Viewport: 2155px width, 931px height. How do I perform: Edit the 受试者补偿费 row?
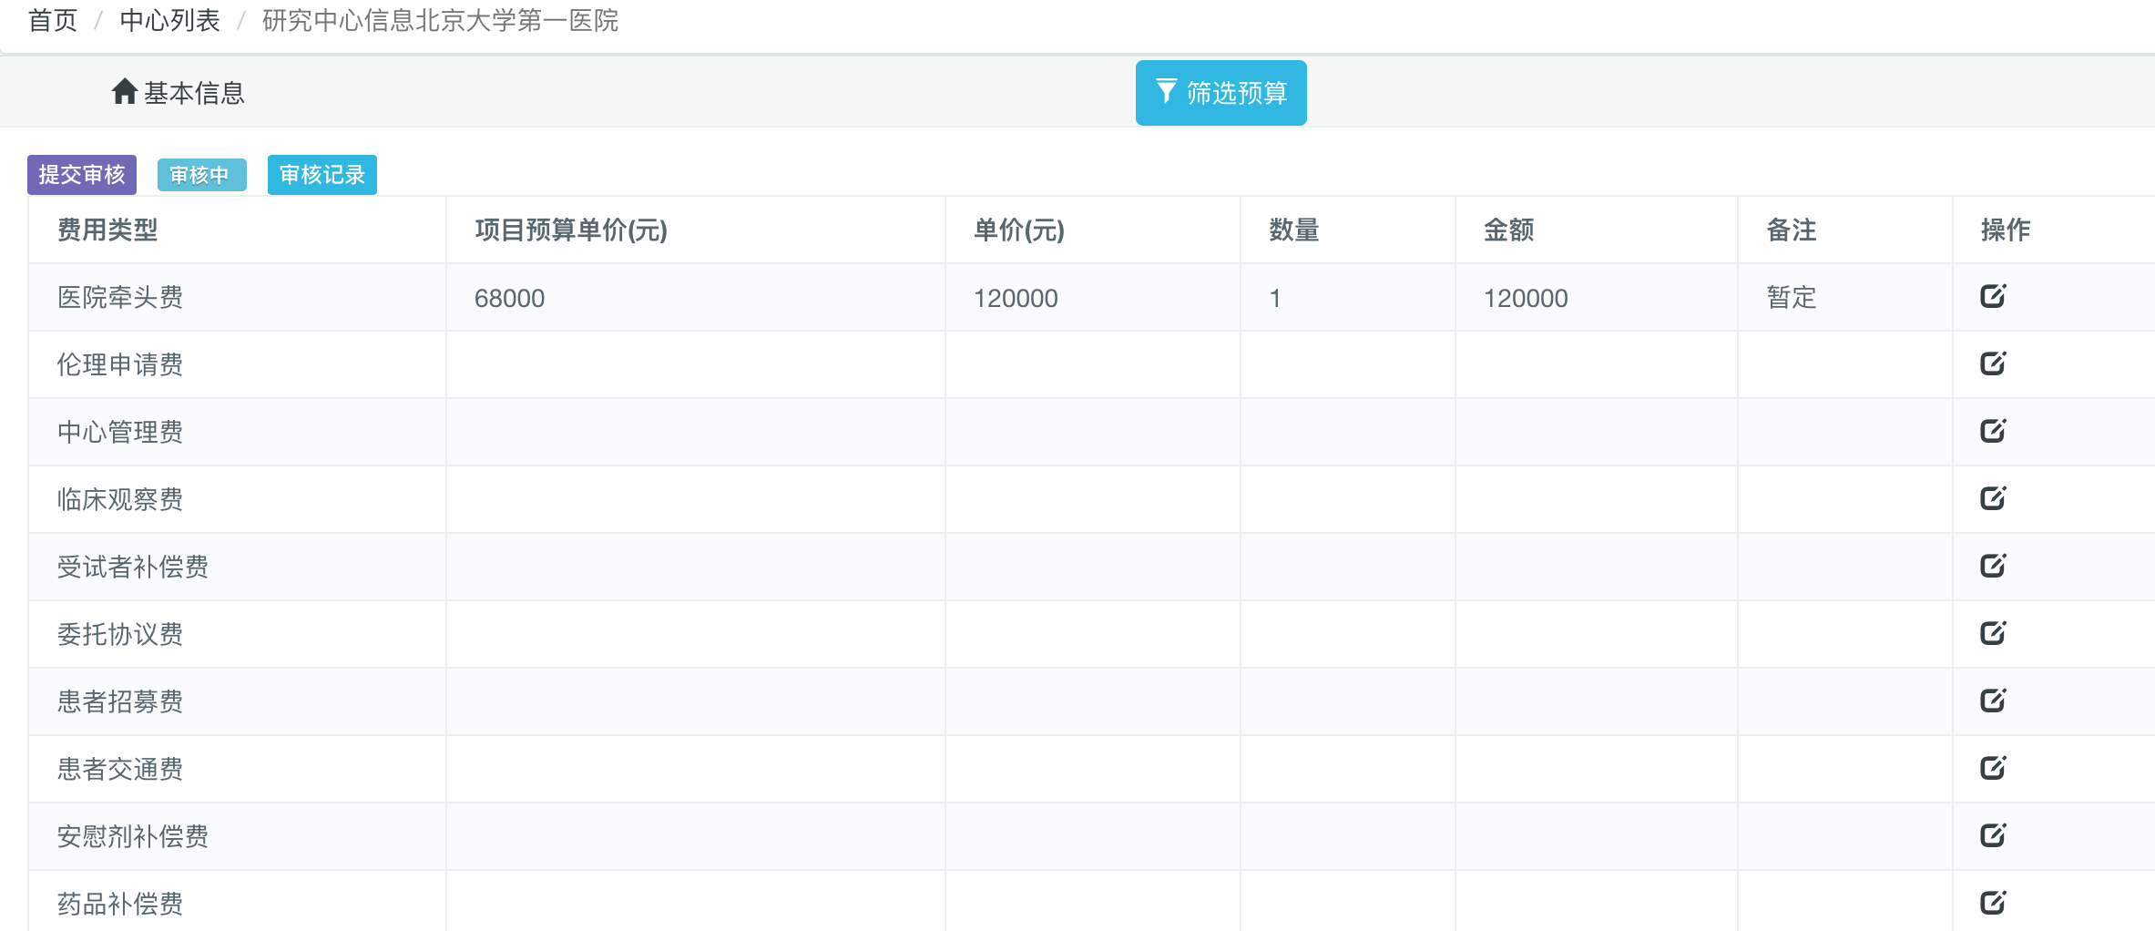coord(1993,566)
